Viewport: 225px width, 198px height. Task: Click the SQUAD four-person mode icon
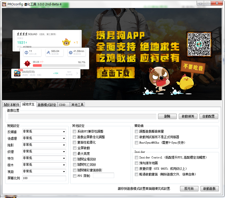22,34
